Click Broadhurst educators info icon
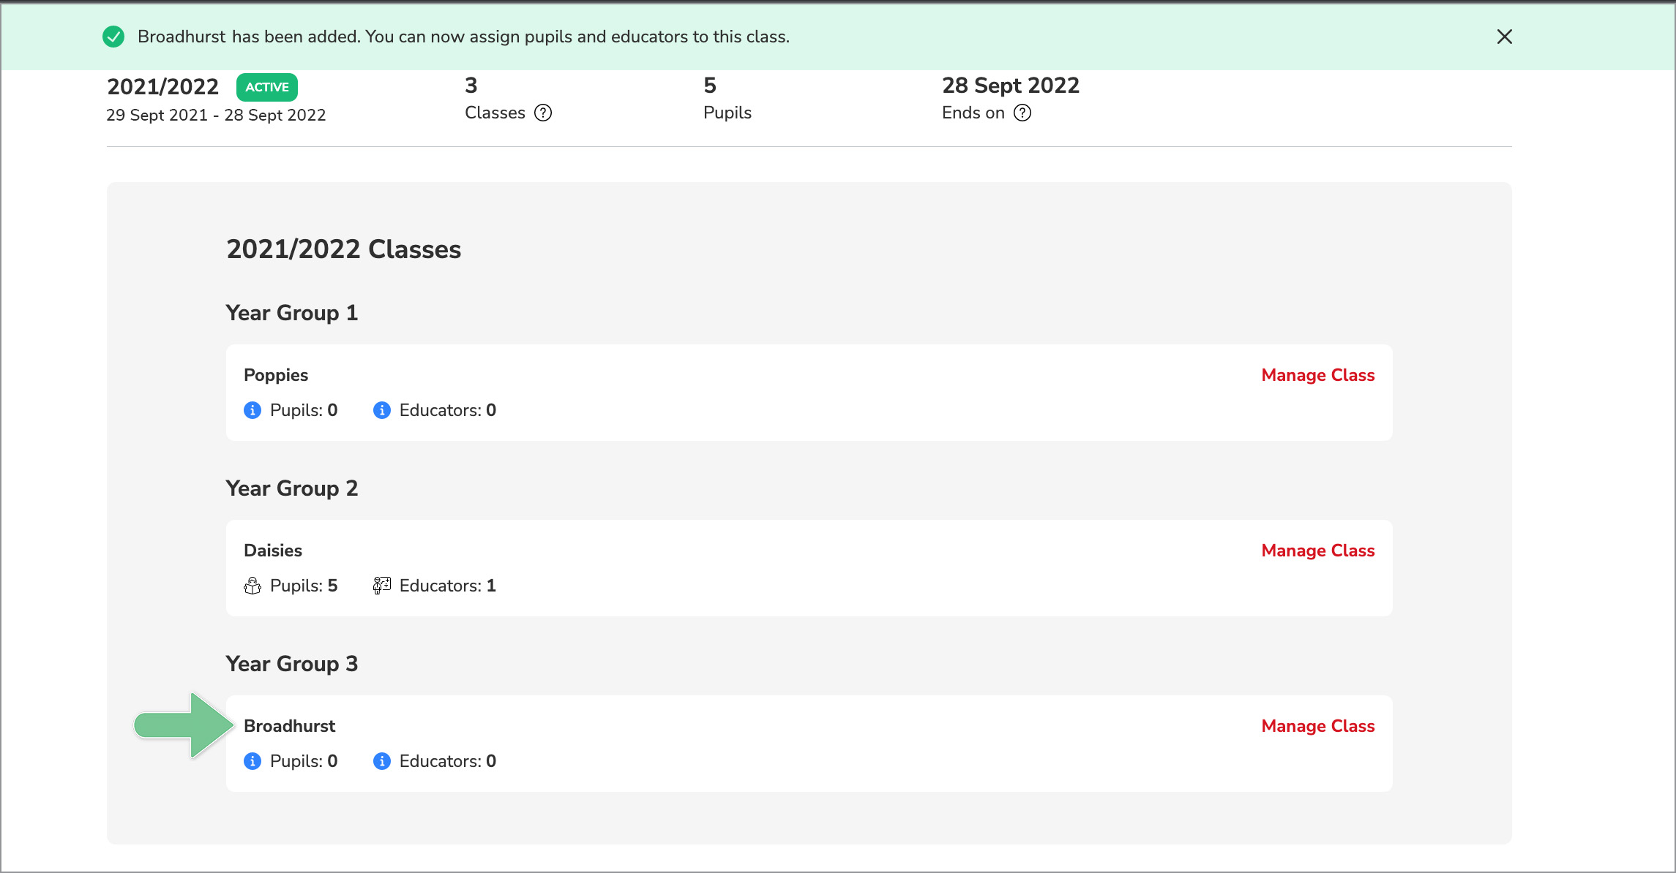The image size is (1676, 873). (381, 761)
